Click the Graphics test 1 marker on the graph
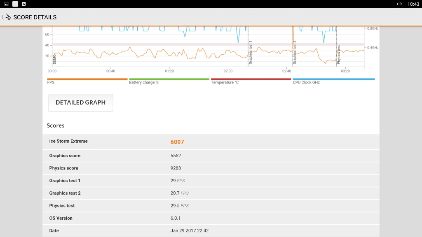The width and height of the screenshot is (422, 237). 250,52
